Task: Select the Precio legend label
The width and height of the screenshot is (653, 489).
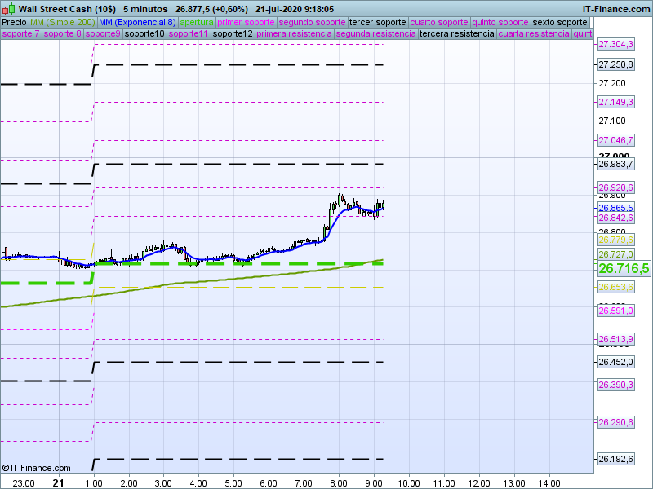Action: coord(14,22)
